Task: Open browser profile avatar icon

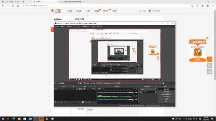Action: pyautogui.click(x=208, y=6)
